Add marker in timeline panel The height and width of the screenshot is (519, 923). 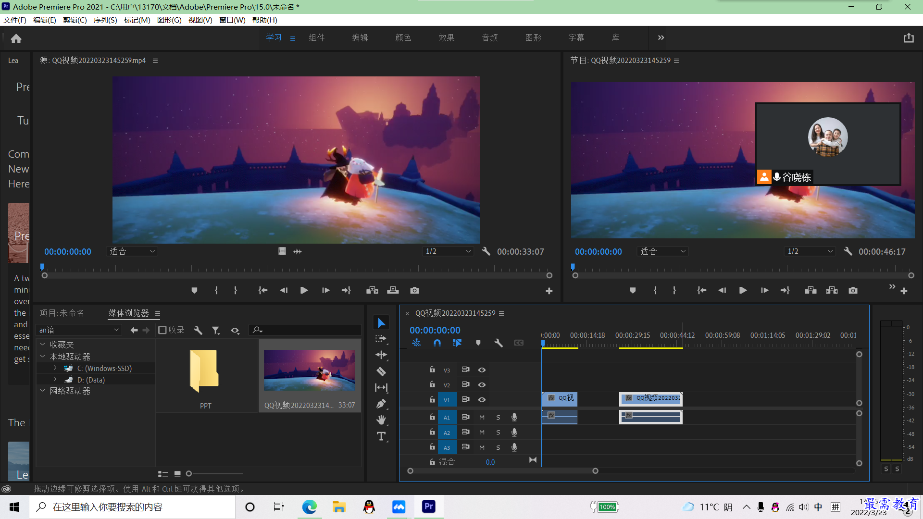click(478, 343)
